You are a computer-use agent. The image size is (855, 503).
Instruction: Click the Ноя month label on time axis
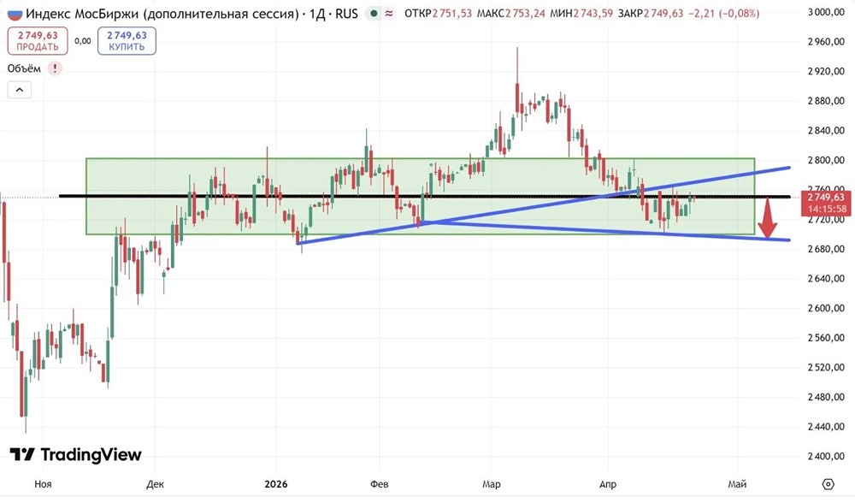43,484
